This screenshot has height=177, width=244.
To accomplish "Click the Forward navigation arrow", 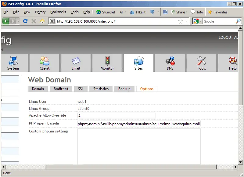I will tap(13, 21).
